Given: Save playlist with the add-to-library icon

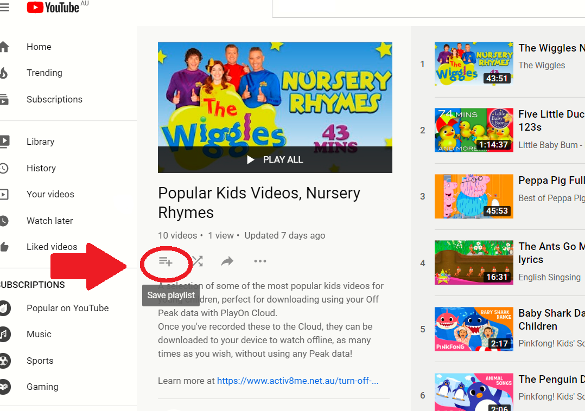Looking at the screenshot, I should tap(166, 261).
